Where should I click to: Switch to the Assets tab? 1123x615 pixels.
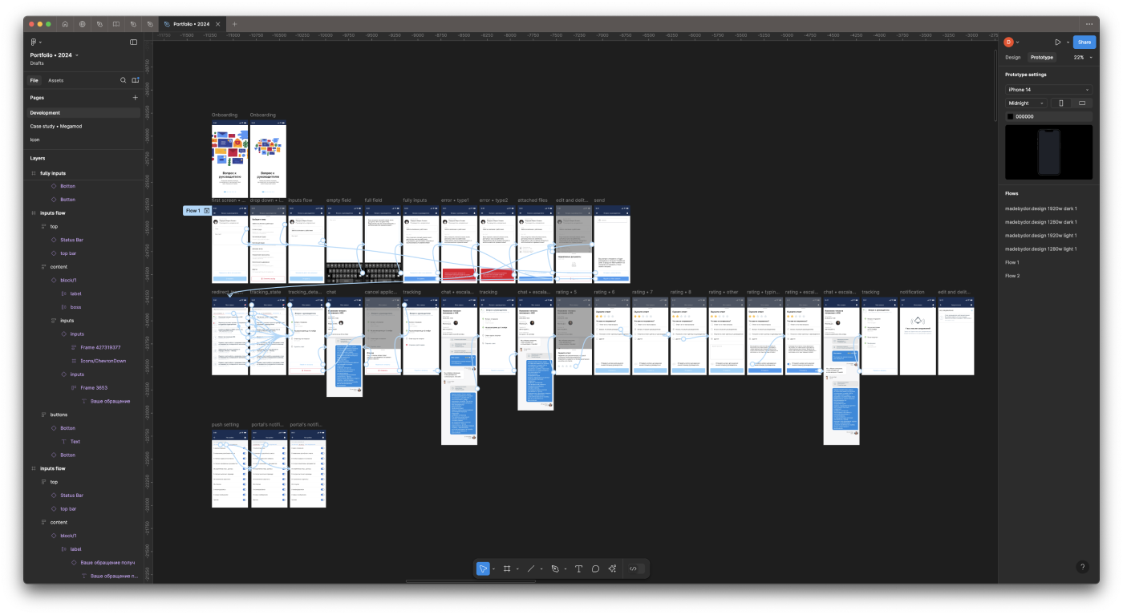click(x=55, y=80)
